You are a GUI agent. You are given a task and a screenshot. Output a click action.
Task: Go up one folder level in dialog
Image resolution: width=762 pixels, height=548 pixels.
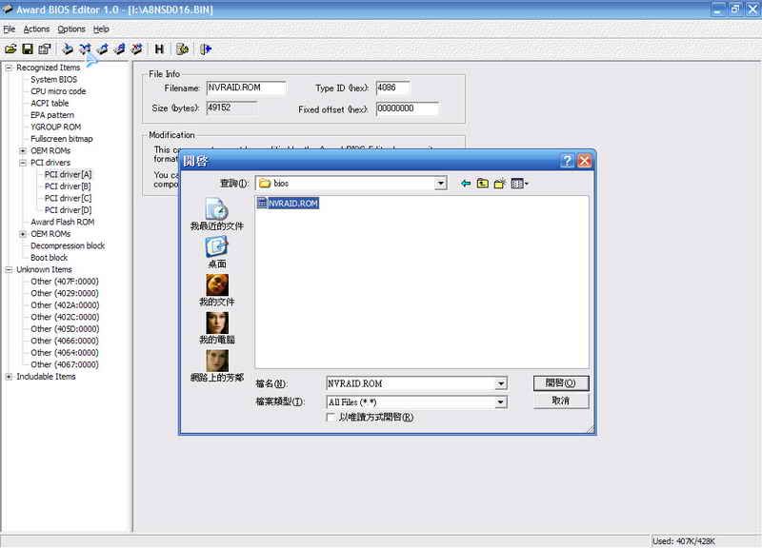(483, 184)
